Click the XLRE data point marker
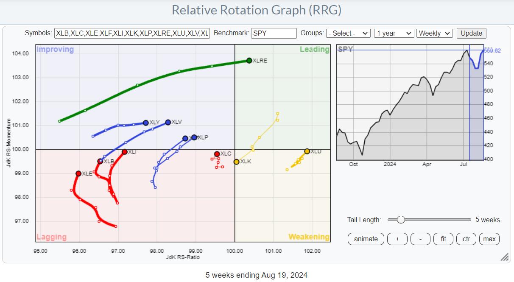514x282 pixels. pyautogui.click(x=249, y=61)
